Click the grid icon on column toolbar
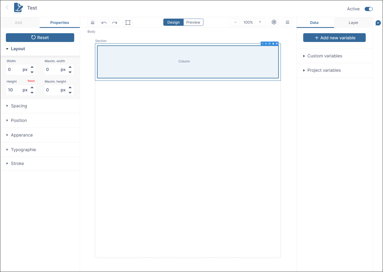Image resolution: width=383 pixels, height=272 pixels. click(277, 44)
